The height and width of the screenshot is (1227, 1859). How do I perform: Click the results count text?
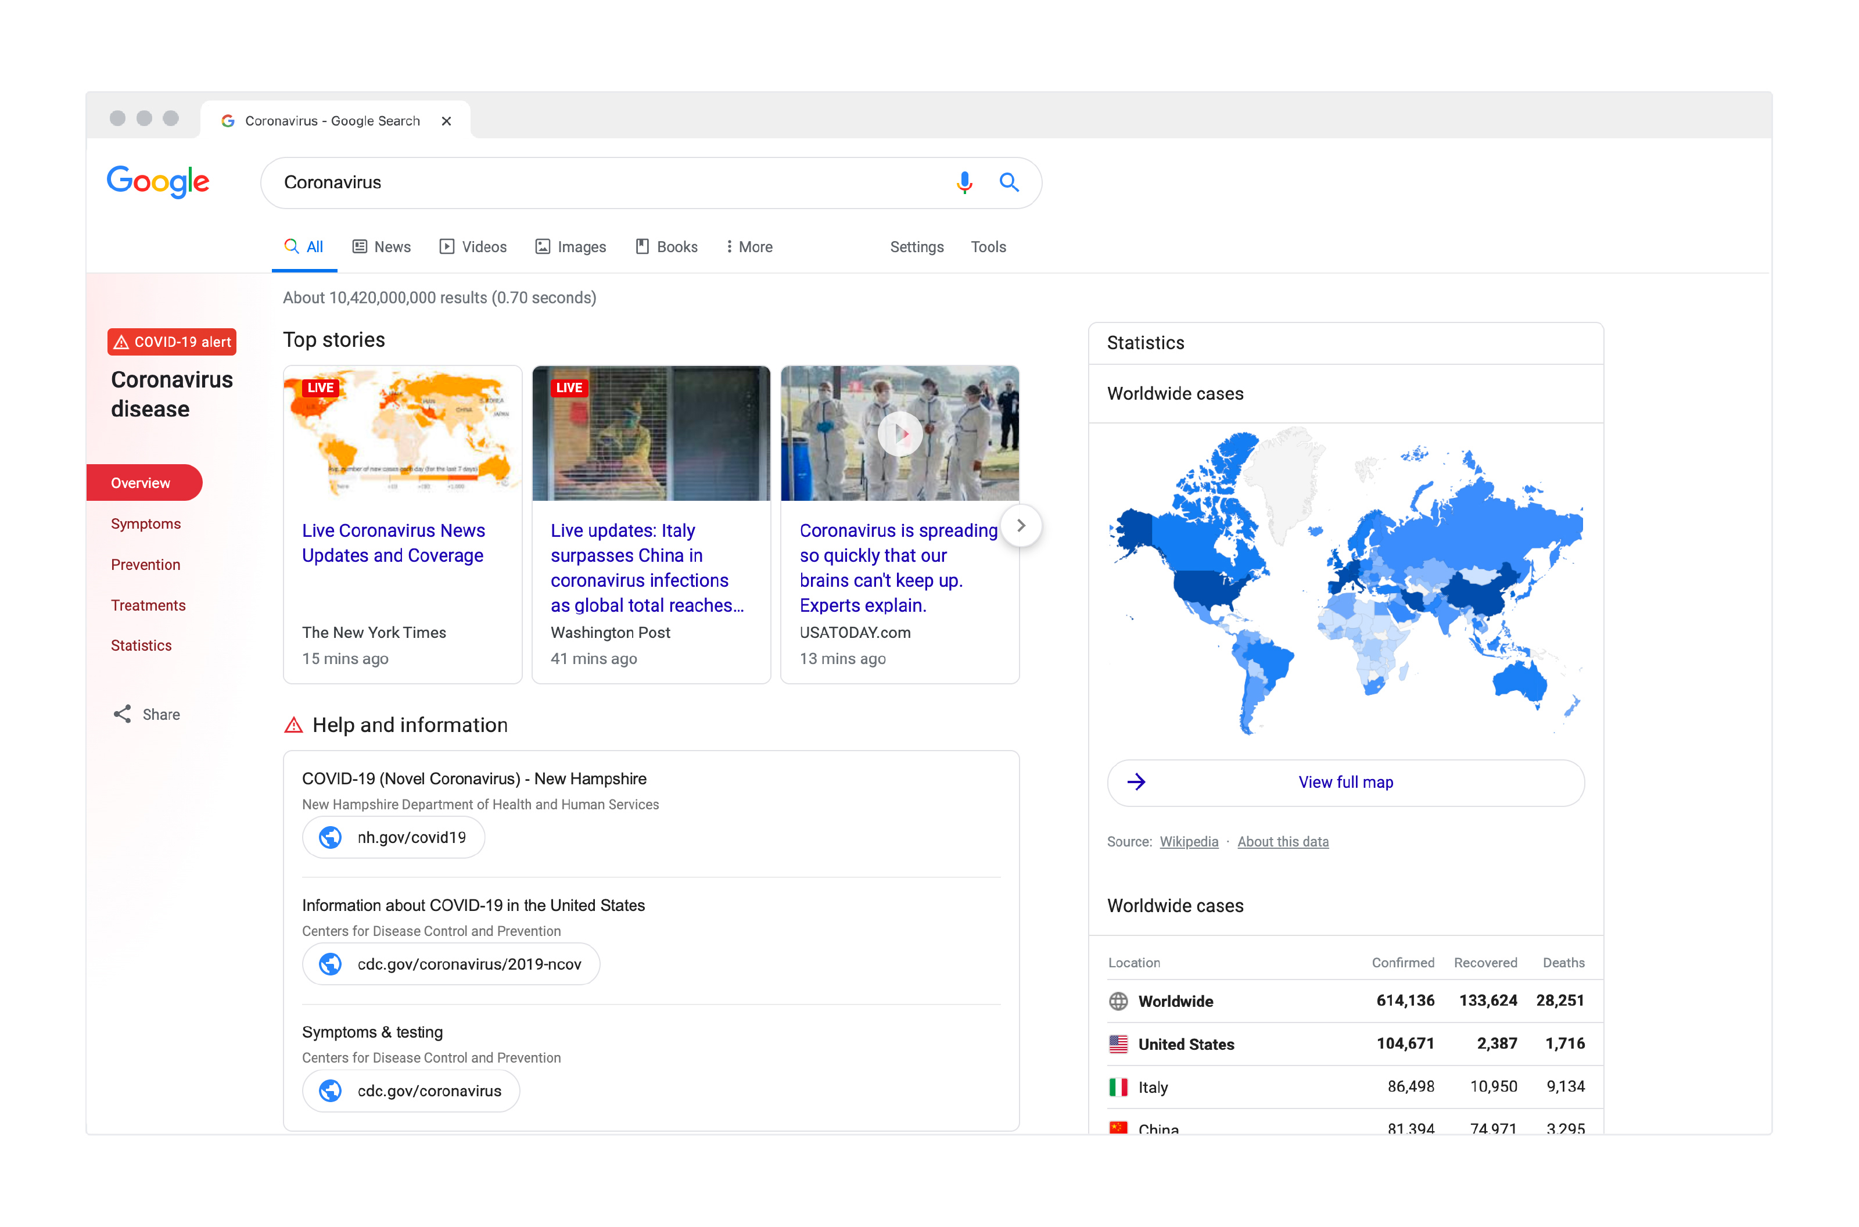click(x=439, y=298)
